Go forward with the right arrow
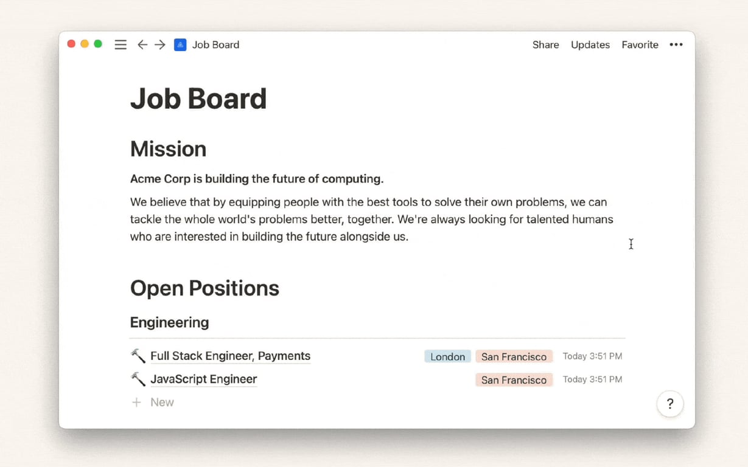This screenshot has height=467, width=748. (x=160, y=44)
